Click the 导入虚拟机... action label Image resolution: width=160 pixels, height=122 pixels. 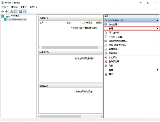pos(115,33)
